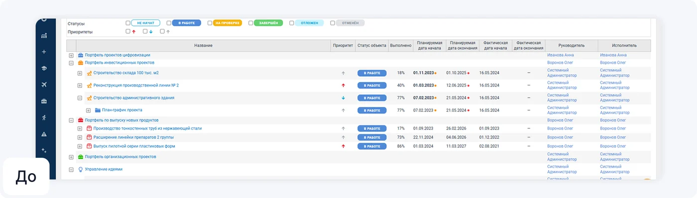
Task: Open the analytics chart icon in the sidebar
Action: (x=44, y=36)
